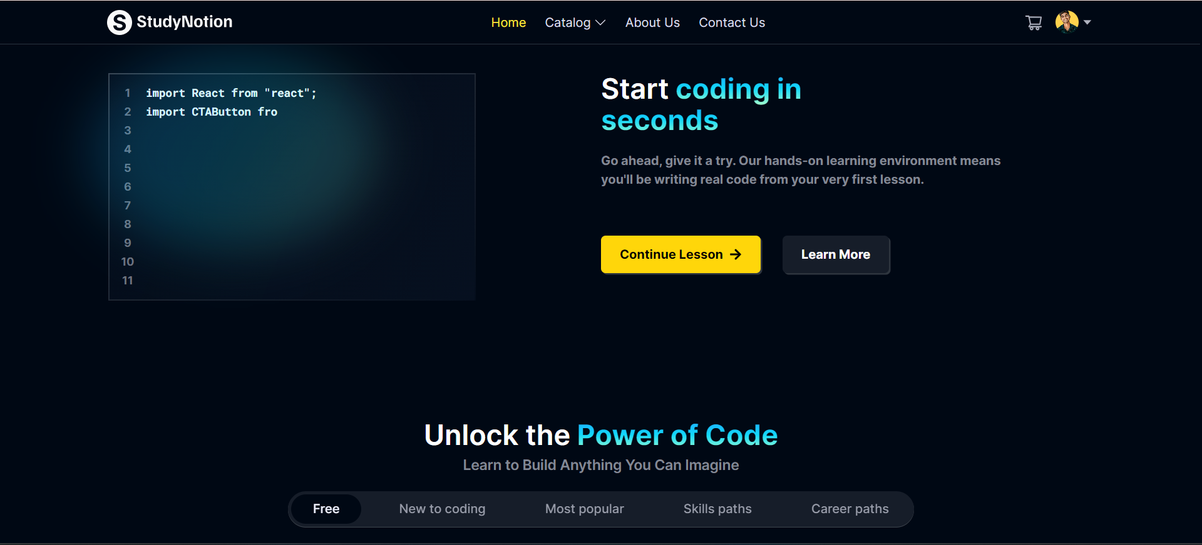Image resolution: width=1202 pixels, height=545 pixels.
Task: Expand the profile dropdown caret
Action: (1087, 22)
